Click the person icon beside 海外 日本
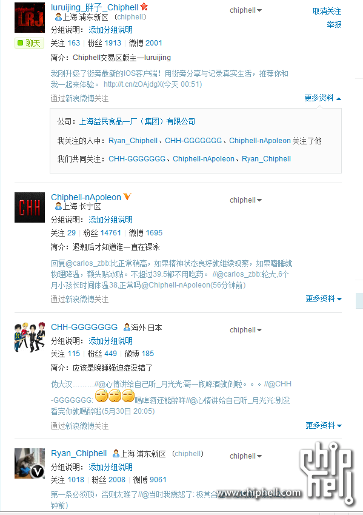Viewport: 363px width, 515px height. tap(127, 328)
